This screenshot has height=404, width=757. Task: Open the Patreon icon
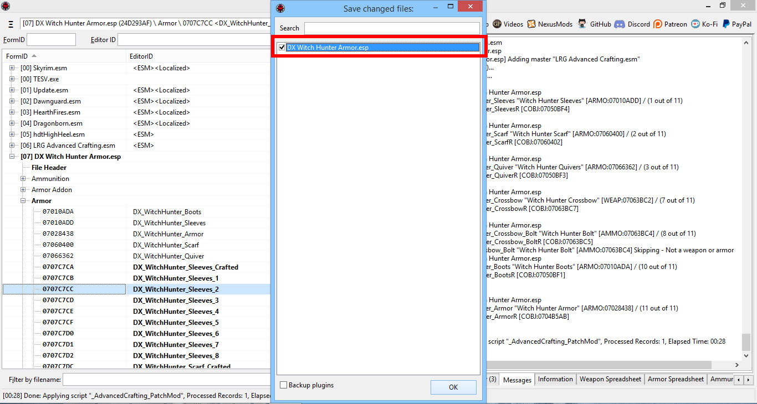(658, 24)
